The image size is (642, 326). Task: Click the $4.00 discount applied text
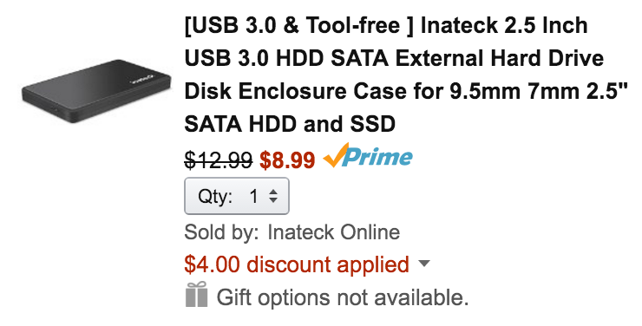click(x=297, y=264)
